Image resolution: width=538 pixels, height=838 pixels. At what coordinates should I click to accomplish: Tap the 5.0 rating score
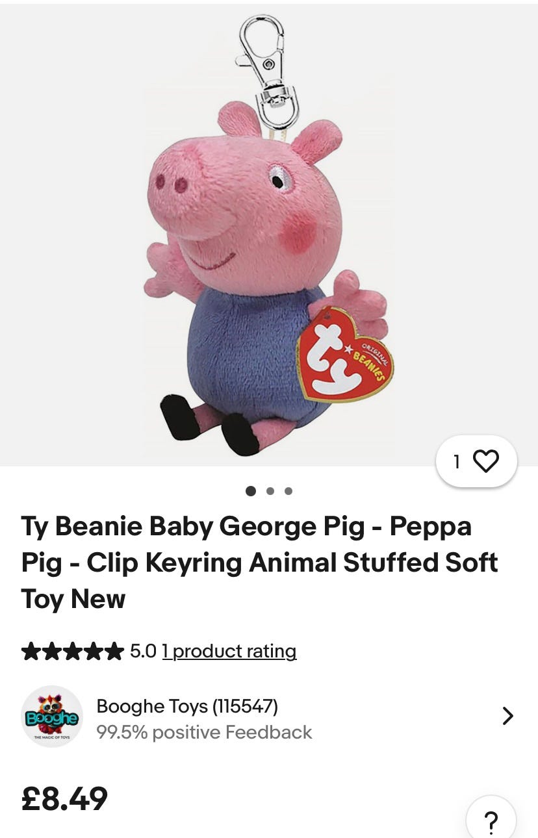(x=143, y=651)
